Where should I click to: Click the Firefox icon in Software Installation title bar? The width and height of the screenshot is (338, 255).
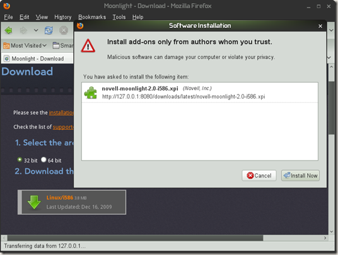[x=80, y=26]
